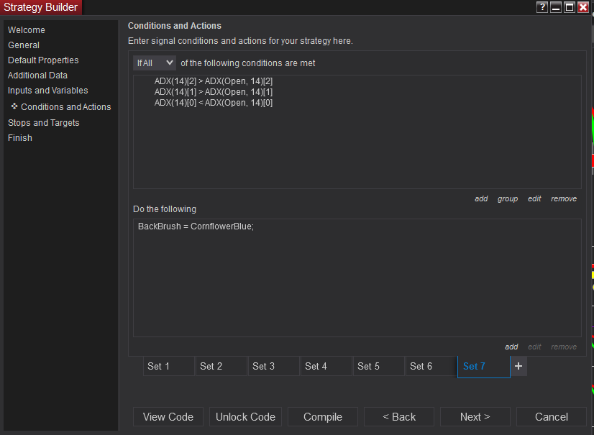Image resolution: width=594 pixels, height=435 pixels.
Task: Click the help question mark icon
Action: [x=543, y=7]
